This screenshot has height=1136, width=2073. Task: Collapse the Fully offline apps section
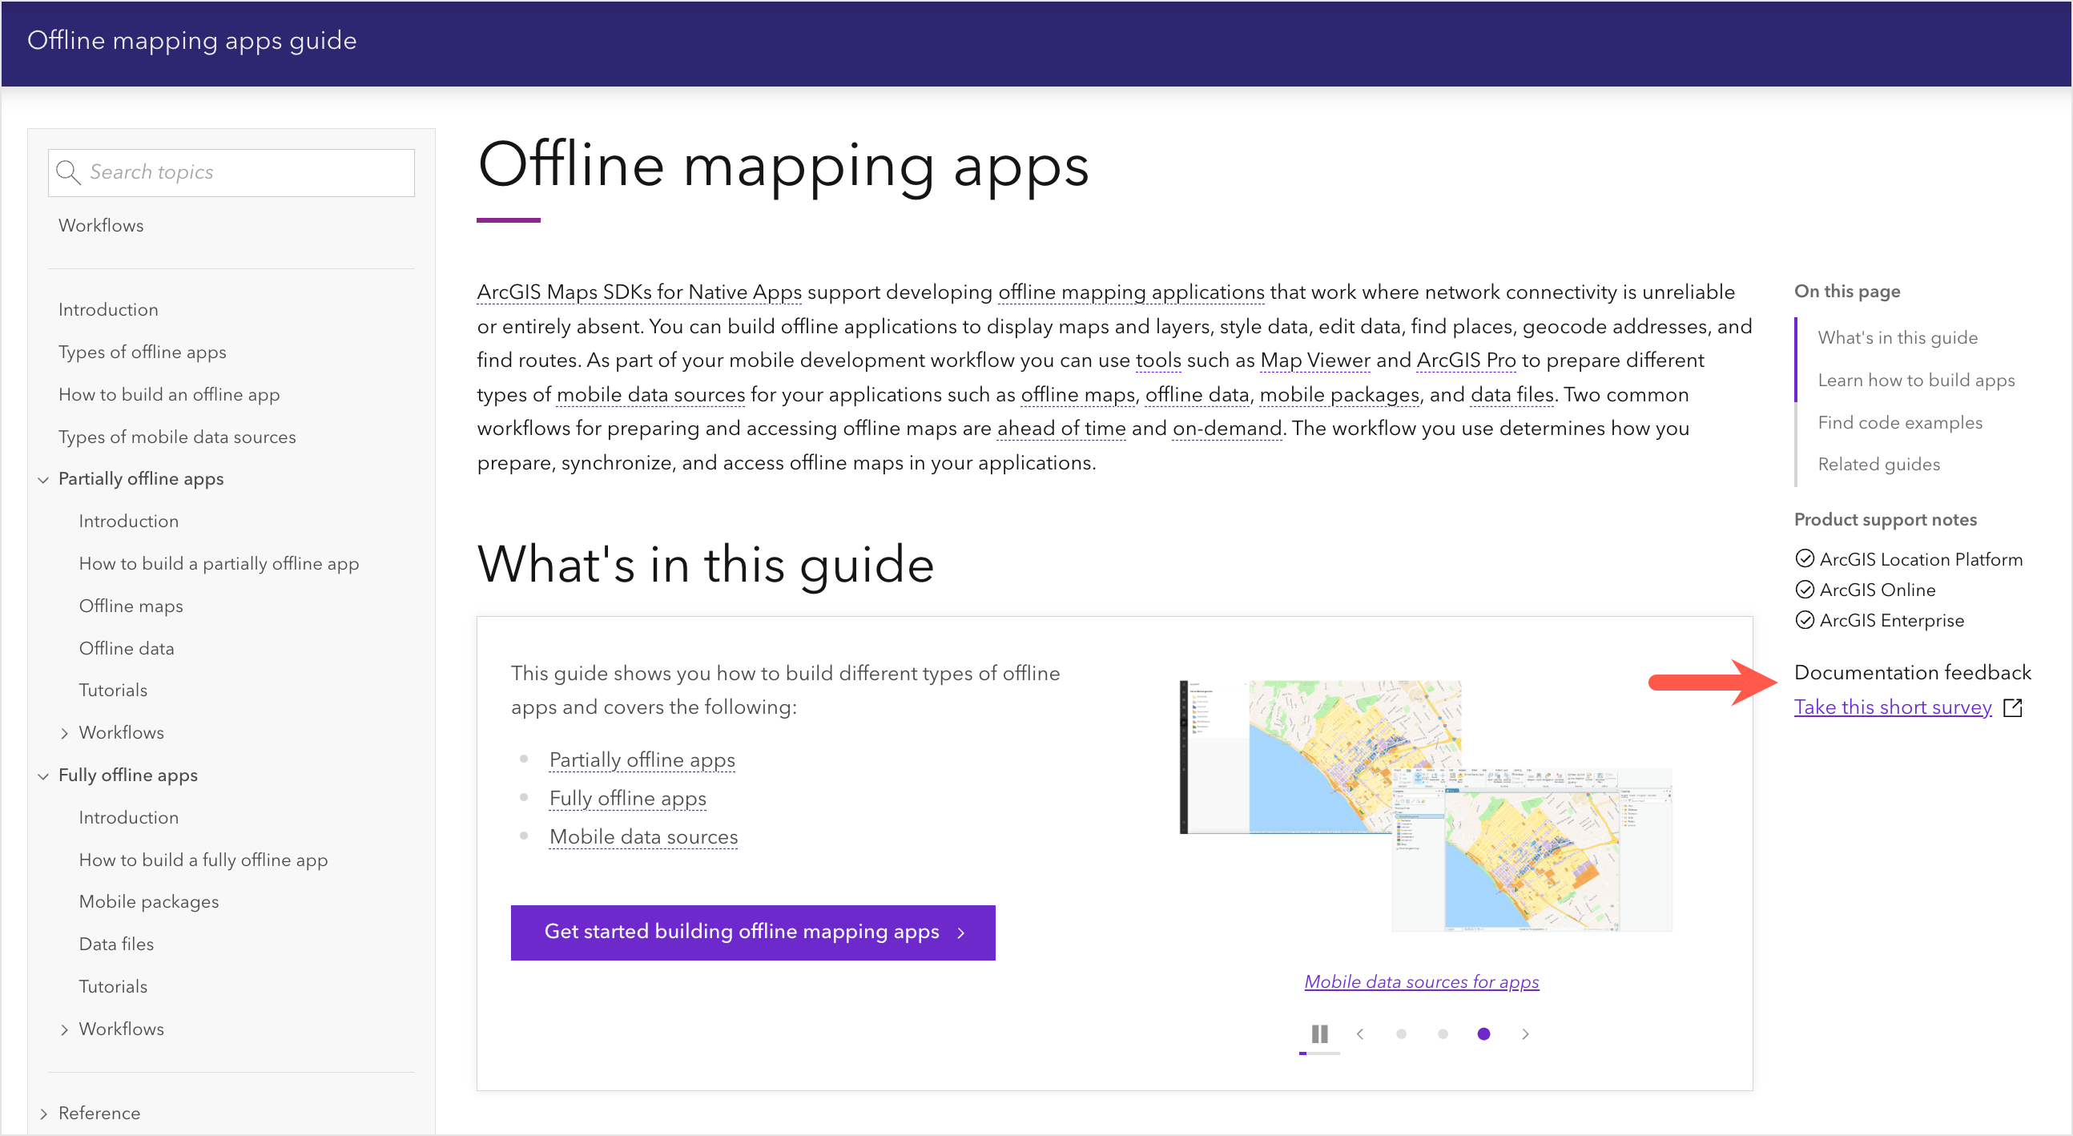coord(43,776)
